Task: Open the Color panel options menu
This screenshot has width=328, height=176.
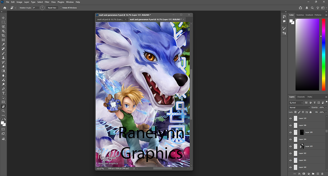Action: [326, 15]
